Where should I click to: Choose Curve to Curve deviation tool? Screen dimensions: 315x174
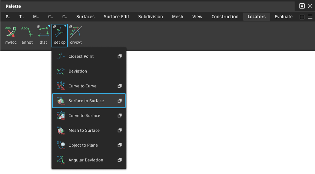[82, 86]
